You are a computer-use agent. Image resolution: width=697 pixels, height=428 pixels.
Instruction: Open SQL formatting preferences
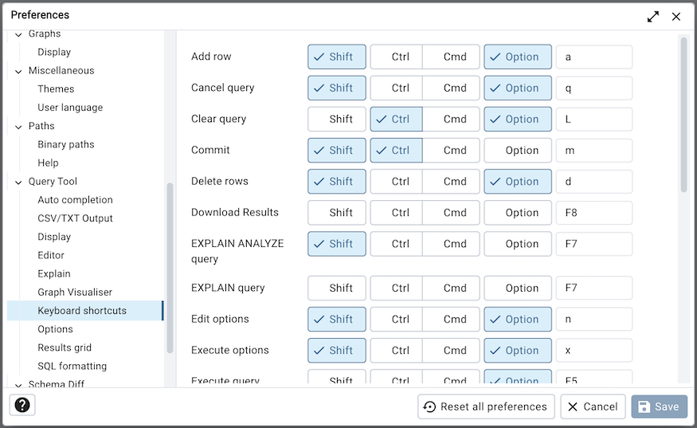click(x=72, y=366)
